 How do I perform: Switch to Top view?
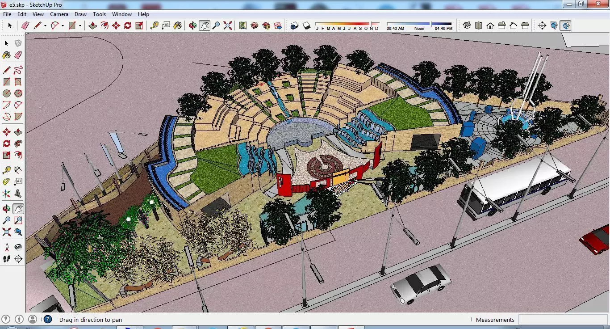click(x=479, y=26)
